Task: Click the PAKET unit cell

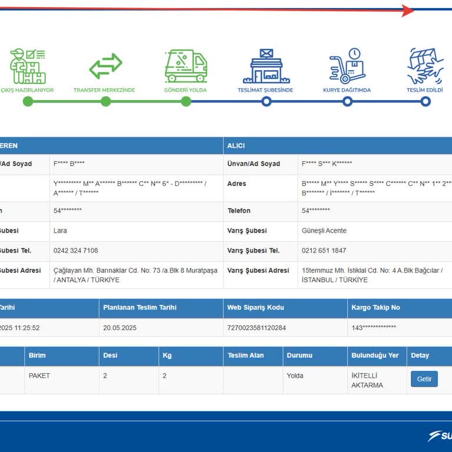Action: tap(62, 380)
